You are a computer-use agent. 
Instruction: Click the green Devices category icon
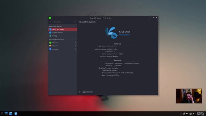50,43
